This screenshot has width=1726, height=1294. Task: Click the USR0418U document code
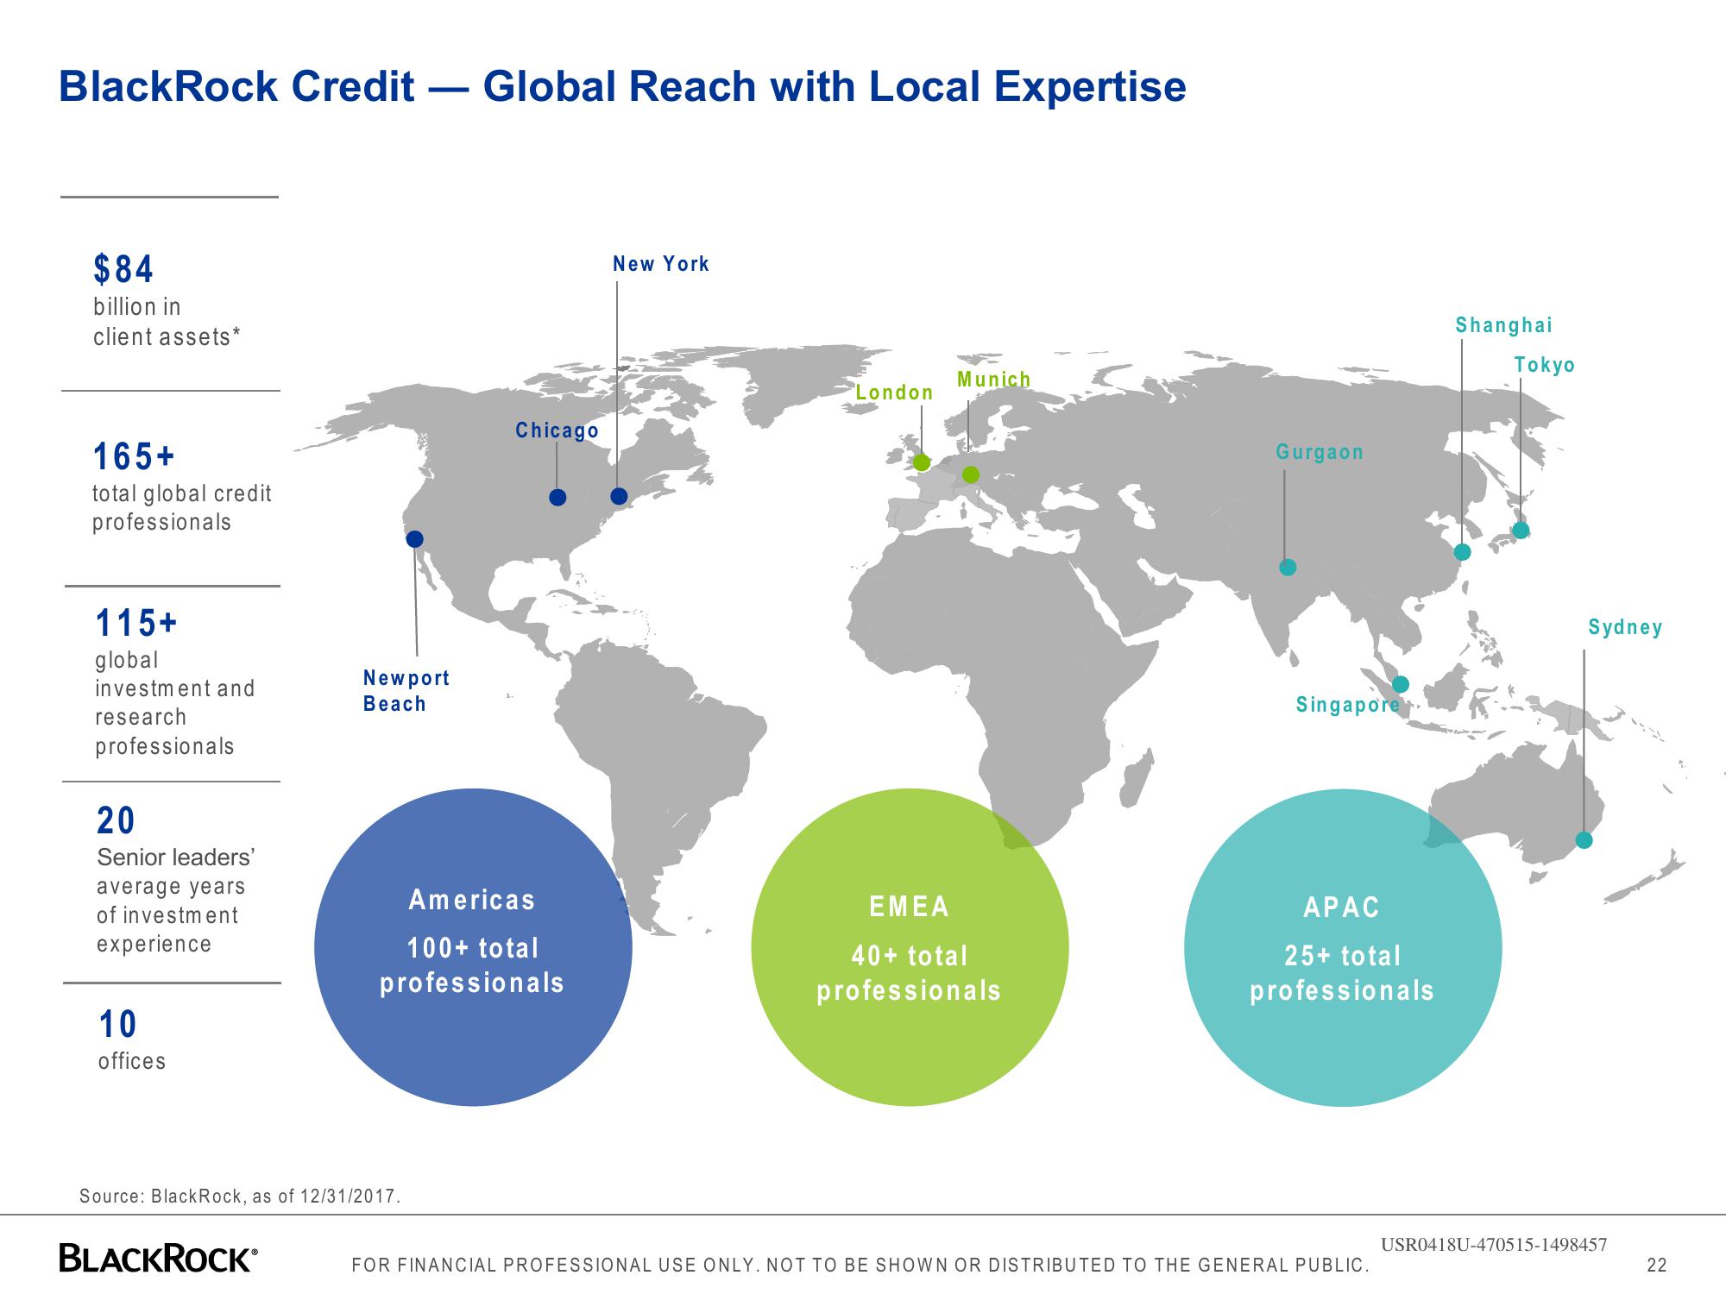pyautogui.click(x=1494, y=1245)
